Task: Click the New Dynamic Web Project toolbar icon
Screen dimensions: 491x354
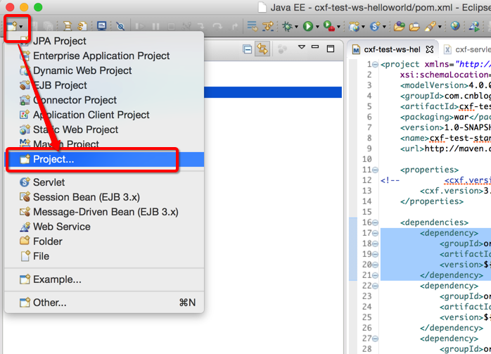Action: pyautogui.click(x=354, y=26)
